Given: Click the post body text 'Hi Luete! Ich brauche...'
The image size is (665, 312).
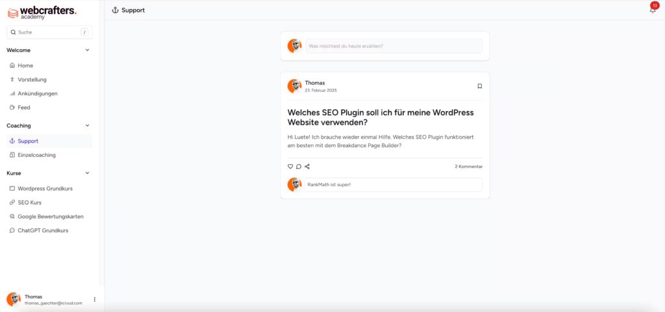Looking at the screenshot, I should click(x=381, y=141).
